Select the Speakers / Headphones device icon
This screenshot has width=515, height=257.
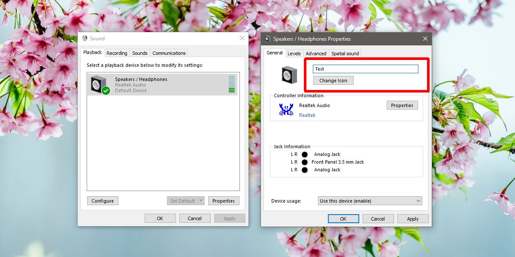pos(100,85)
